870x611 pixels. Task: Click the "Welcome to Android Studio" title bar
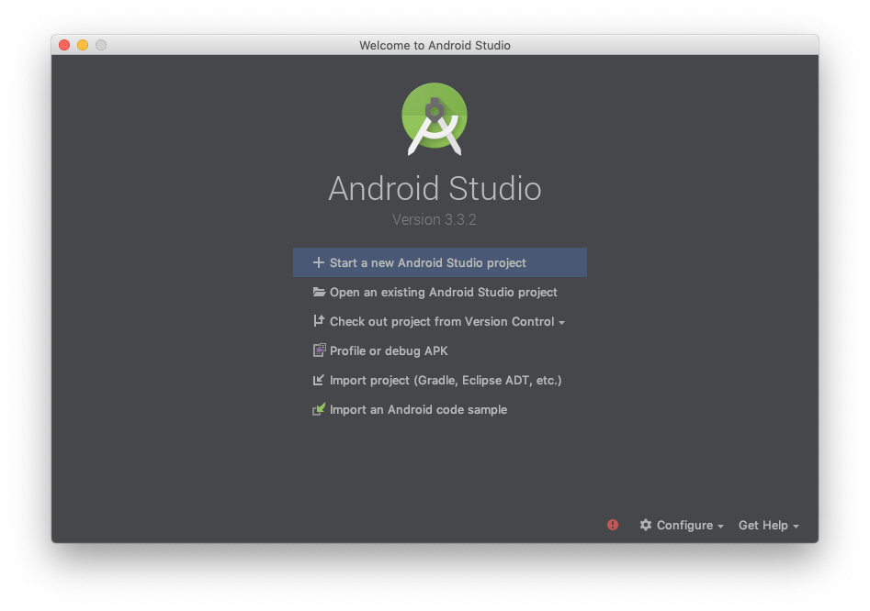coord(435,45)
